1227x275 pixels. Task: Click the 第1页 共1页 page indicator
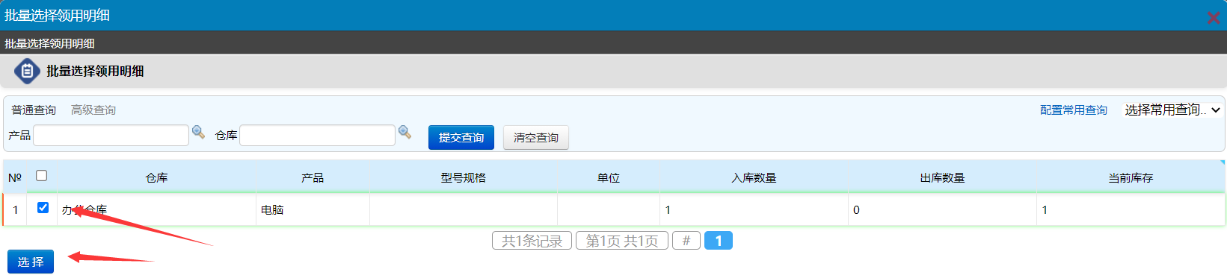(622, 241)
